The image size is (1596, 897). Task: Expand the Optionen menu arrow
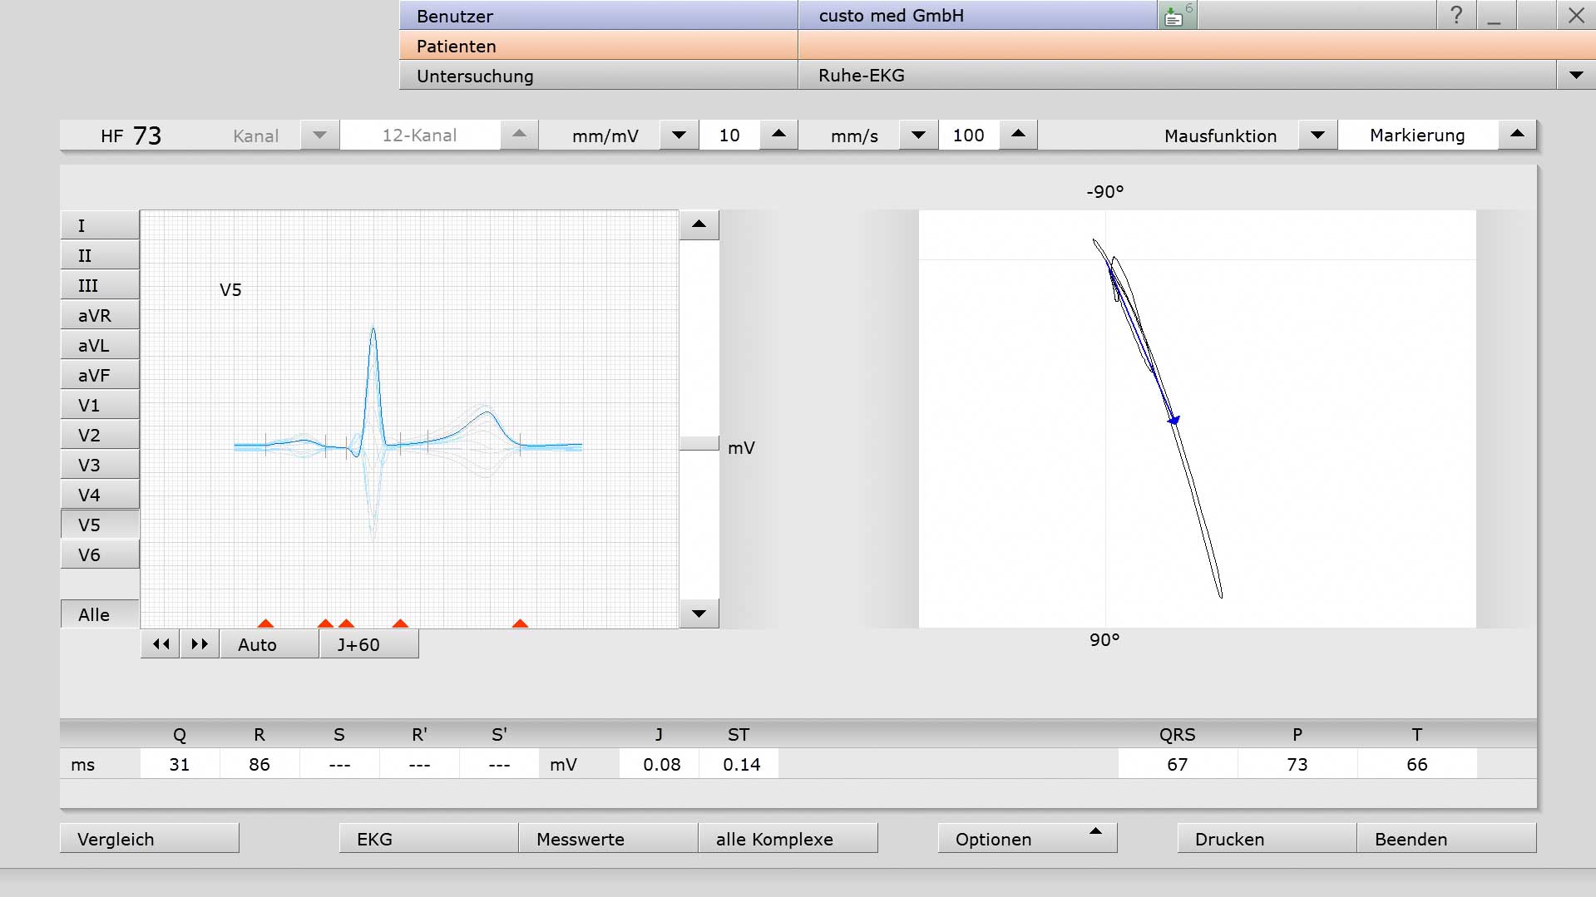[1095, 831]
